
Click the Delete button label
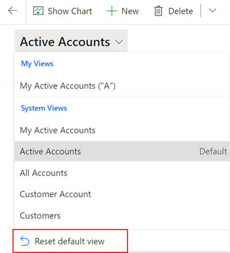click(181, 11)
